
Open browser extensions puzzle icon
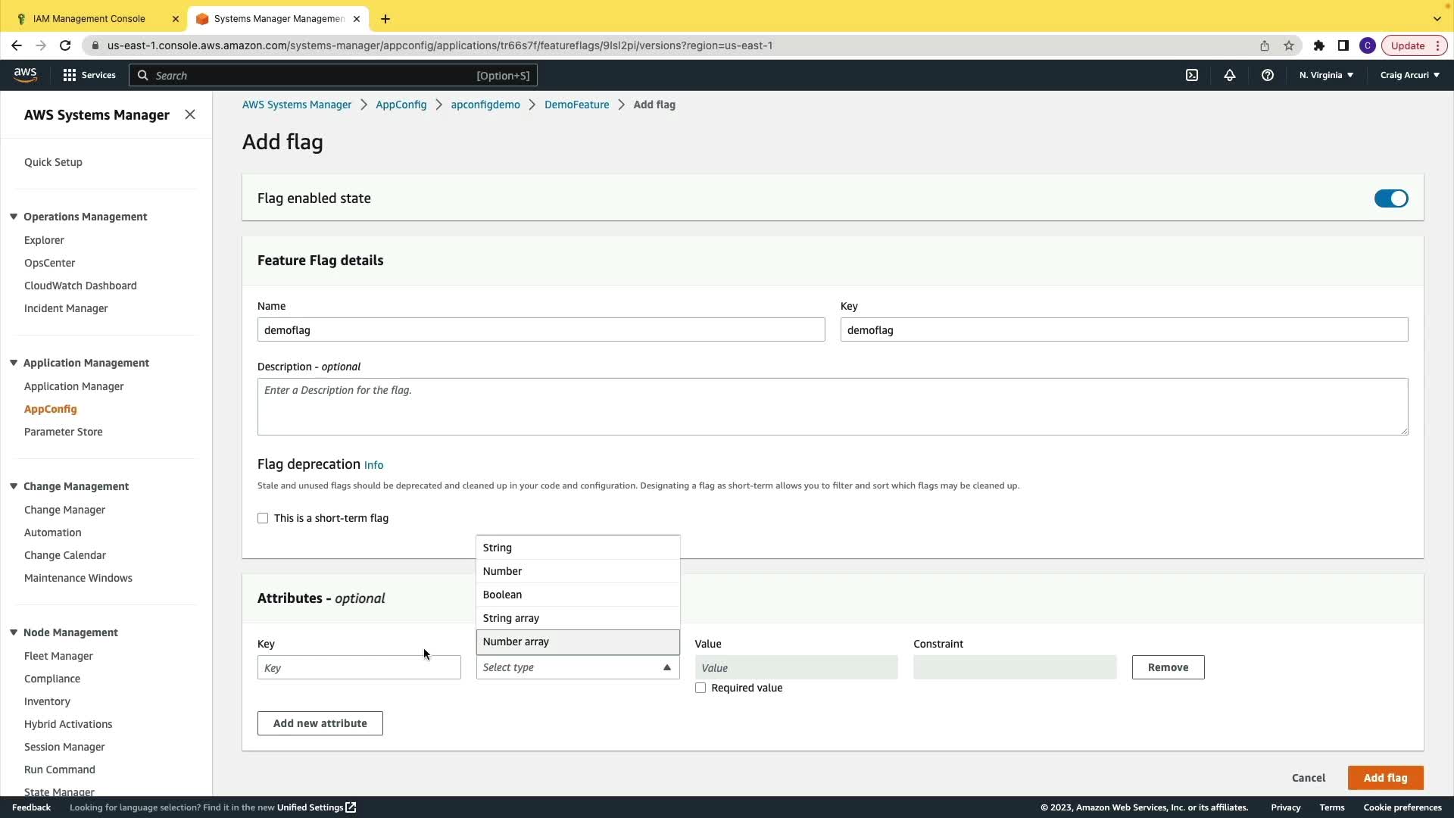[1319, 45]
